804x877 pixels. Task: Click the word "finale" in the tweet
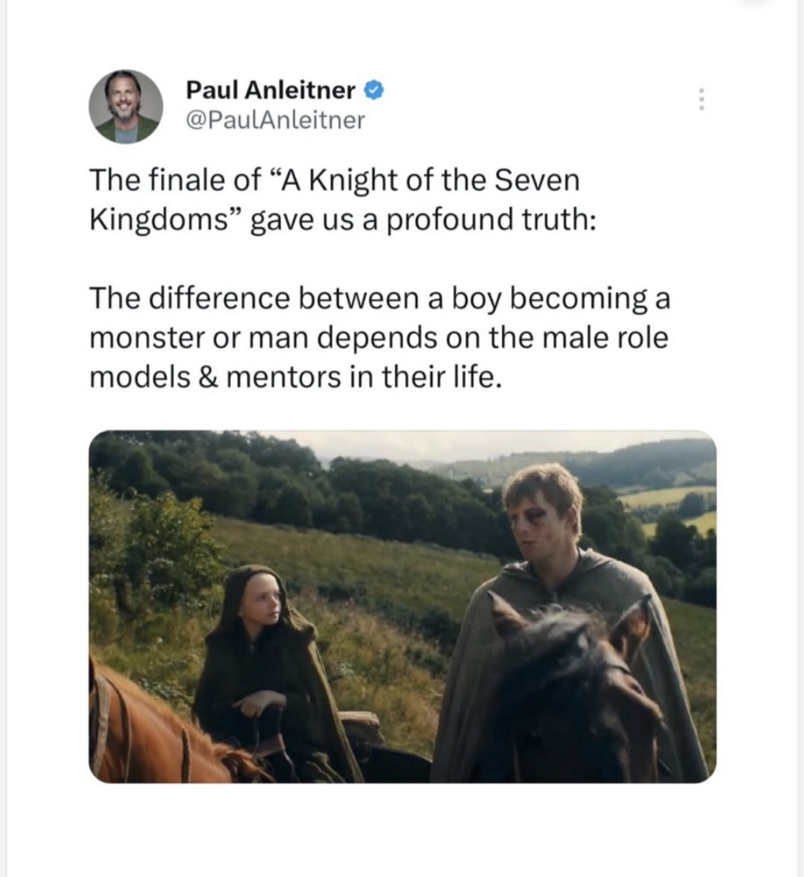(x=183, y=181)
